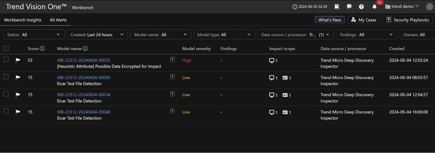The image size is (435, 154).
Task: Open the Created Last 24 hours dropdown
Action: pyautogui.click(x=97, y=35)
